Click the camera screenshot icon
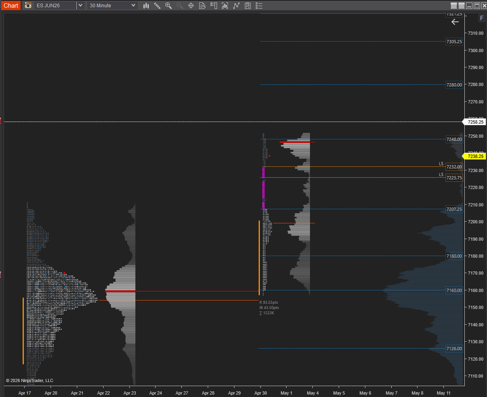Screen dimensions: 487x397 pyautogui.click(x=28, y=5)
